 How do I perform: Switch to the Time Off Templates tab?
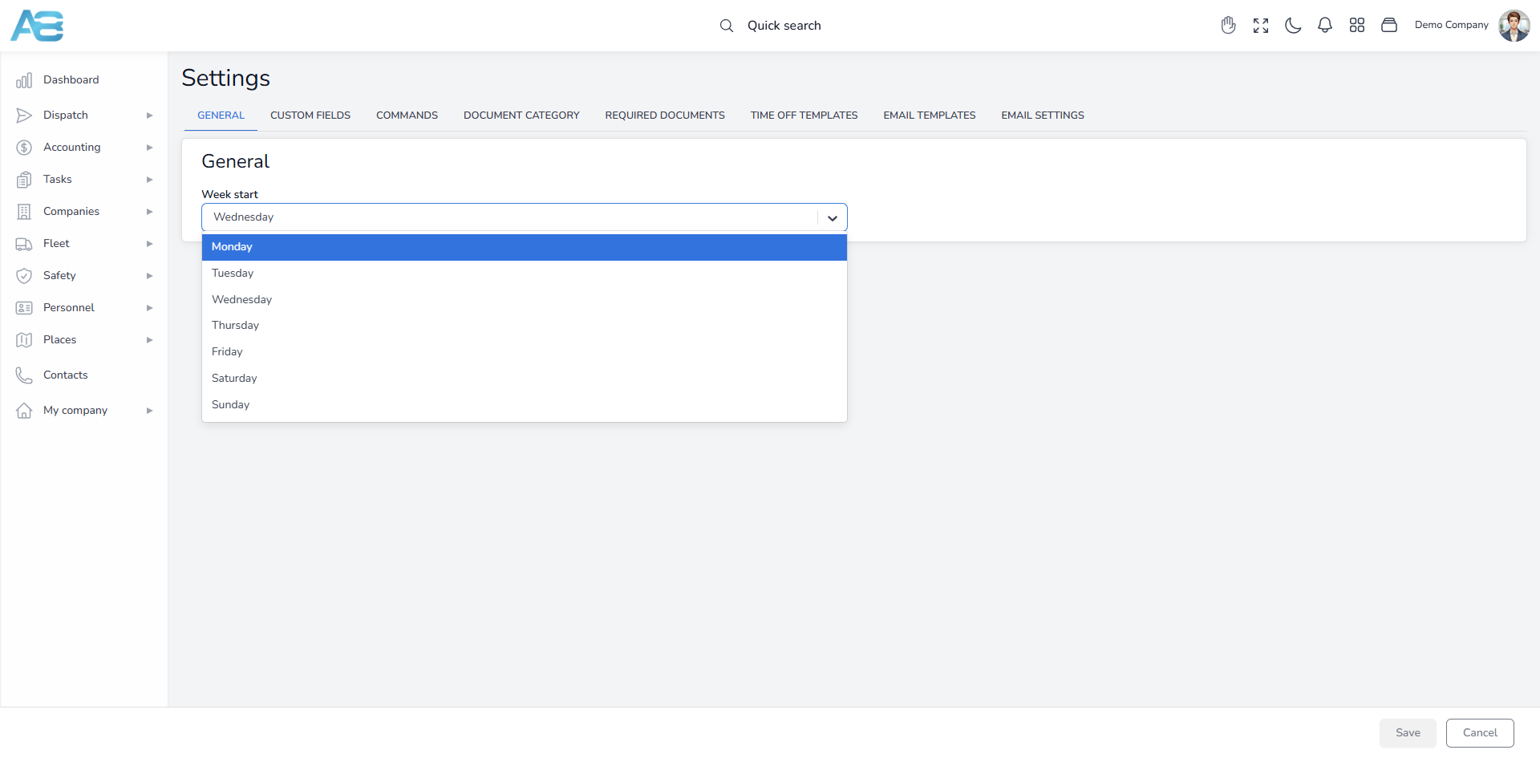804,116
